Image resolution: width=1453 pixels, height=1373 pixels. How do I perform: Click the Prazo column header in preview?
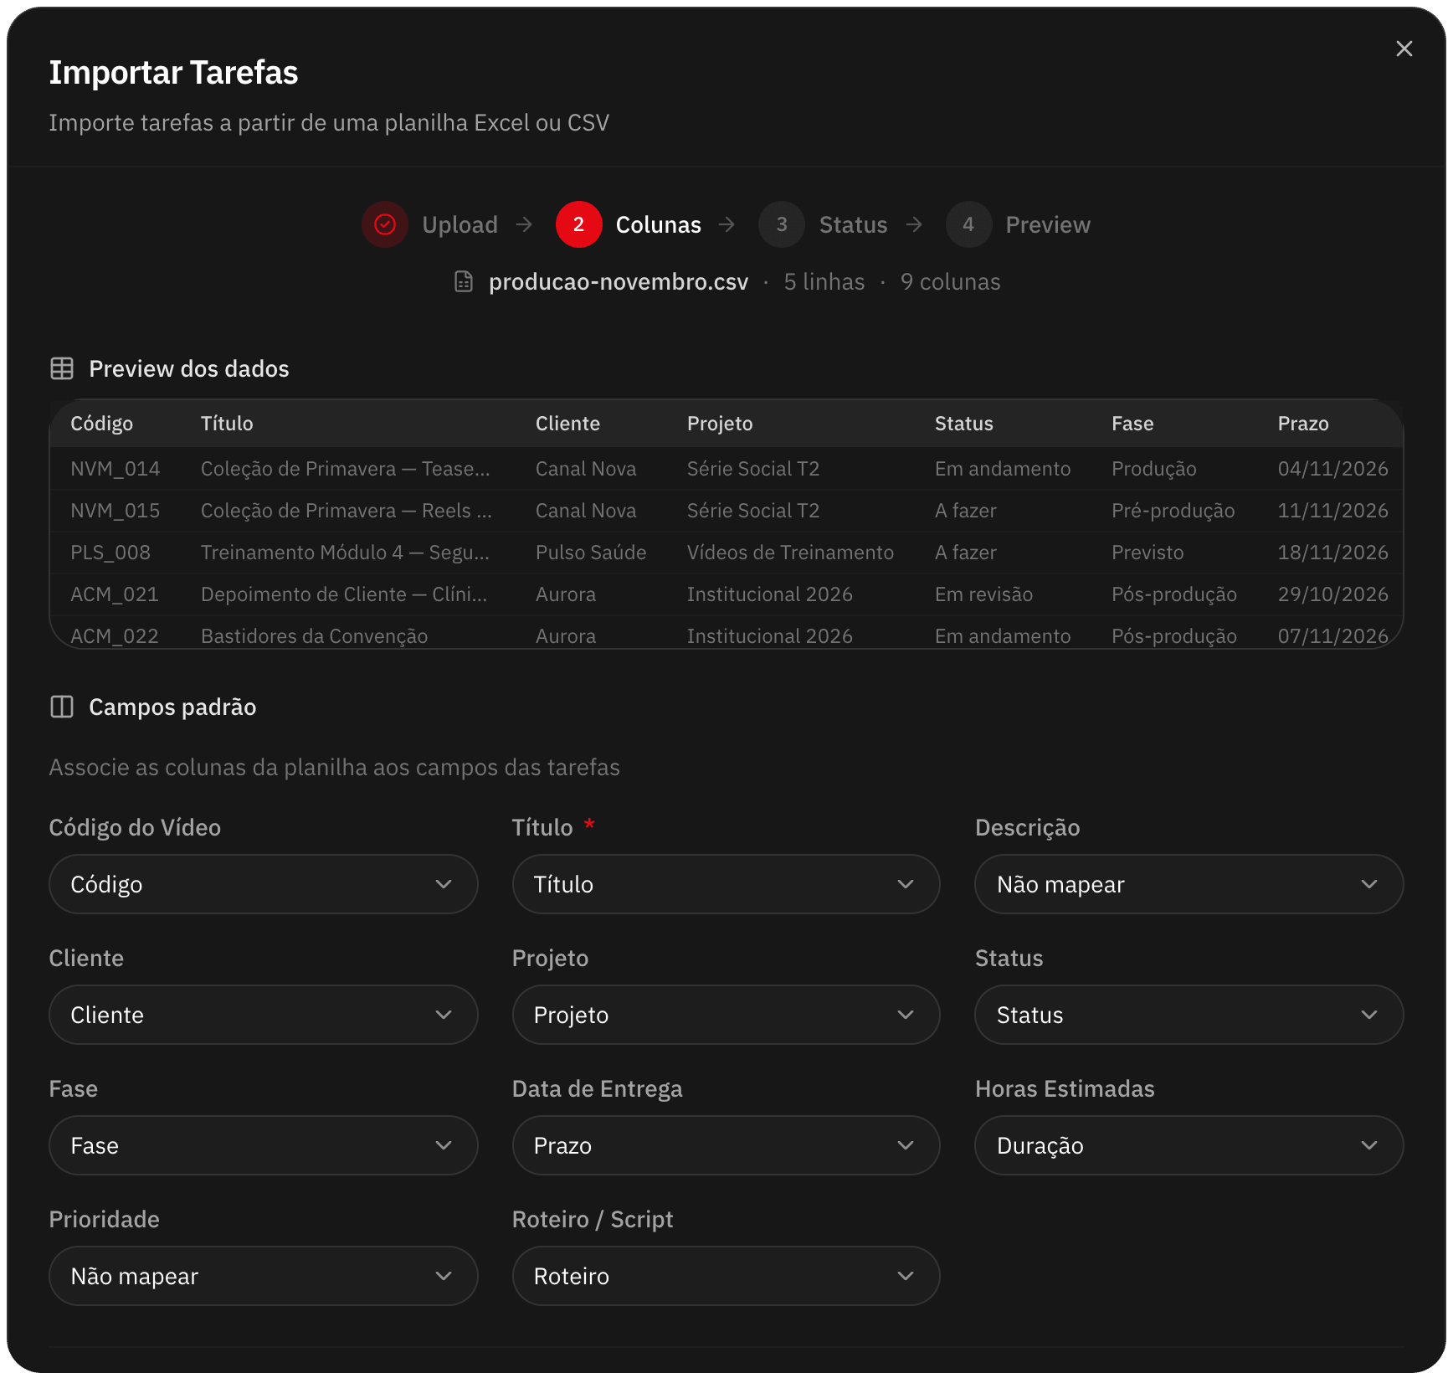1302,424
